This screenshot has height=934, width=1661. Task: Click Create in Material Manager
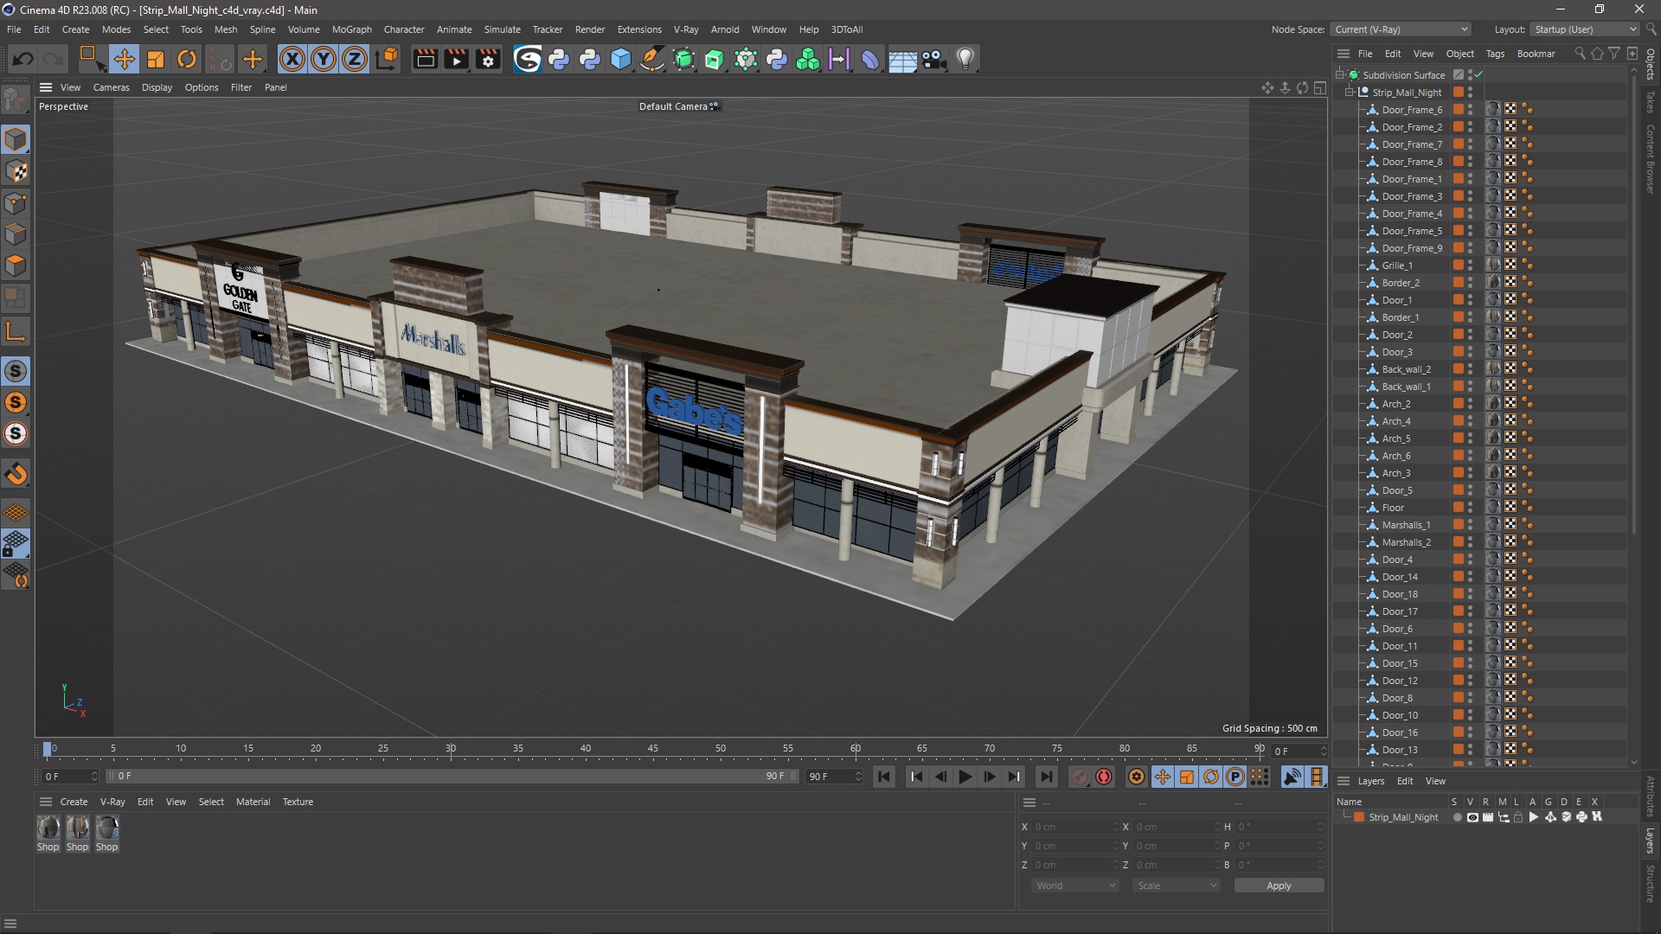point(74,802)
